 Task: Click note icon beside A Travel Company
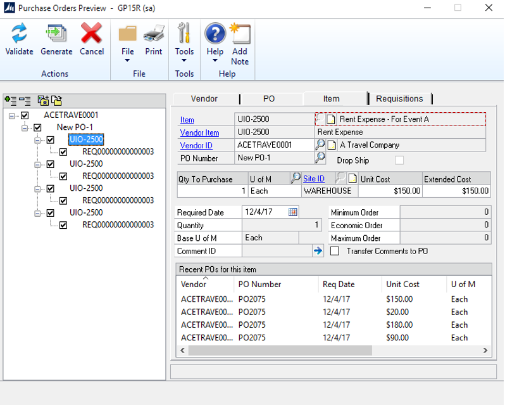pyautogui.click(x=332, y=145)
